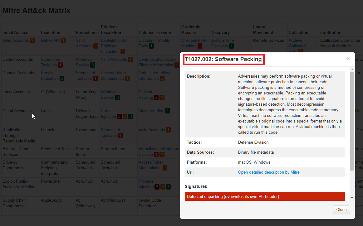Dismiss the T1027.002 dialog via the × icon
This screenshot has height=226, width=363.
(x=348, y=59)
